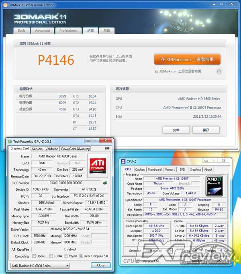Tick the auto-view results on 3DMark.com checkbox
Image resolution: width=241 pixels, height=274 pixels.
click(x=219, y=72)
